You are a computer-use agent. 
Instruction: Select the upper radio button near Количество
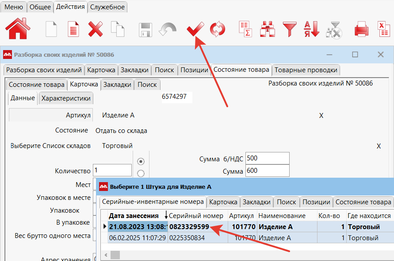coord(141,161)
